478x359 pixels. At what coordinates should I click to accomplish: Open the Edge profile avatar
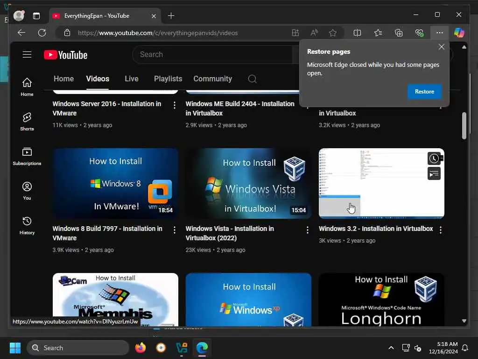(x=19, y=15)
